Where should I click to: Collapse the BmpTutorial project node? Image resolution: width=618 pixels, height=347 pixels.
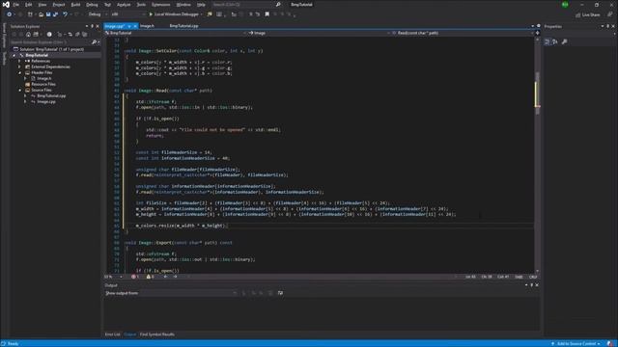(14, 56)
